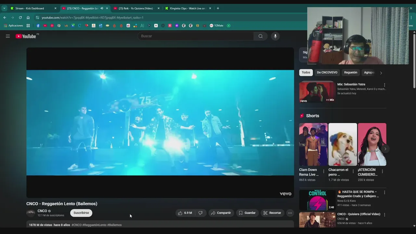
Task: Go to the YouTube home logo
Action: tap(26, 36)
